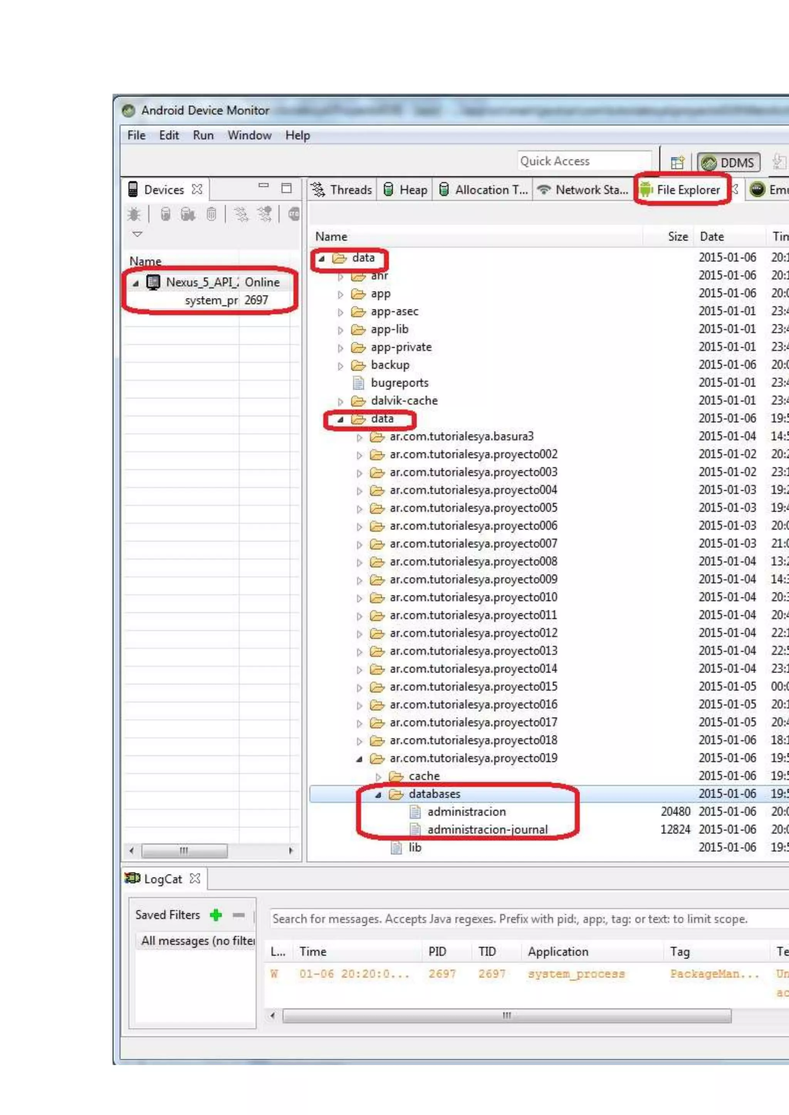Image resolution: width=789 pixels, height=1115 pixels.
Task: Minimize the Devices panel view
Action: click(x=264, y=186)
